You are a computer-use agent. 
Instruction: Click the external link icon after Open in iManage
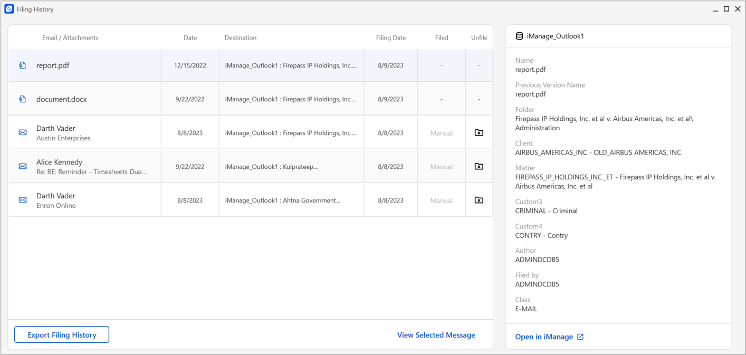580,337
